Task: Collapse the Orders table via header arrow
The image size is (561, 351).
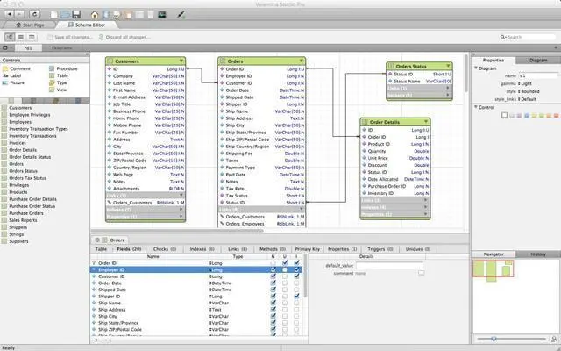Action: point(302,61)
